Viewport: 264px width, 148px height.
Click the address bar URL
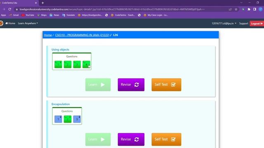pos(112,9)
